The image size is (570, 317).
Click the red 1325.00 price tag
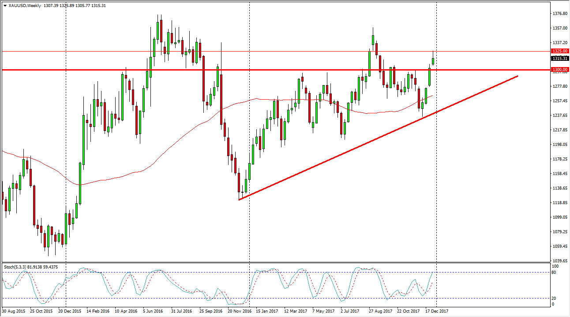click(559, 51)
